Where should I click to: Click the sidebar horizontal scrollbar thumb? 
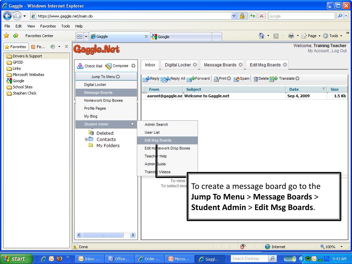(103, 235)
